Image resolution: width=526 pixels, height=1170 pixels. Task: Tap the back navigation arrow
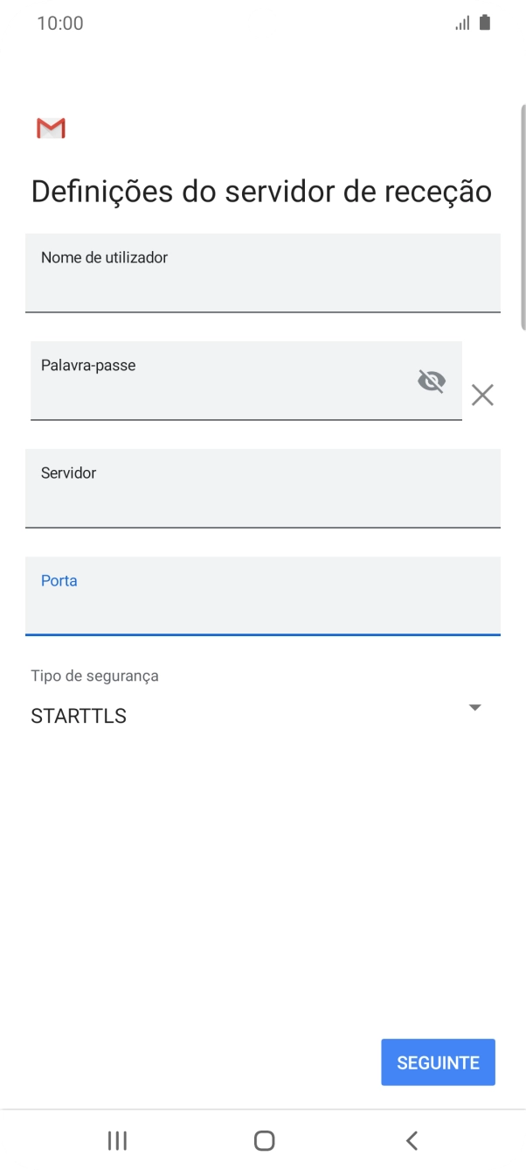click(410, 1140)
